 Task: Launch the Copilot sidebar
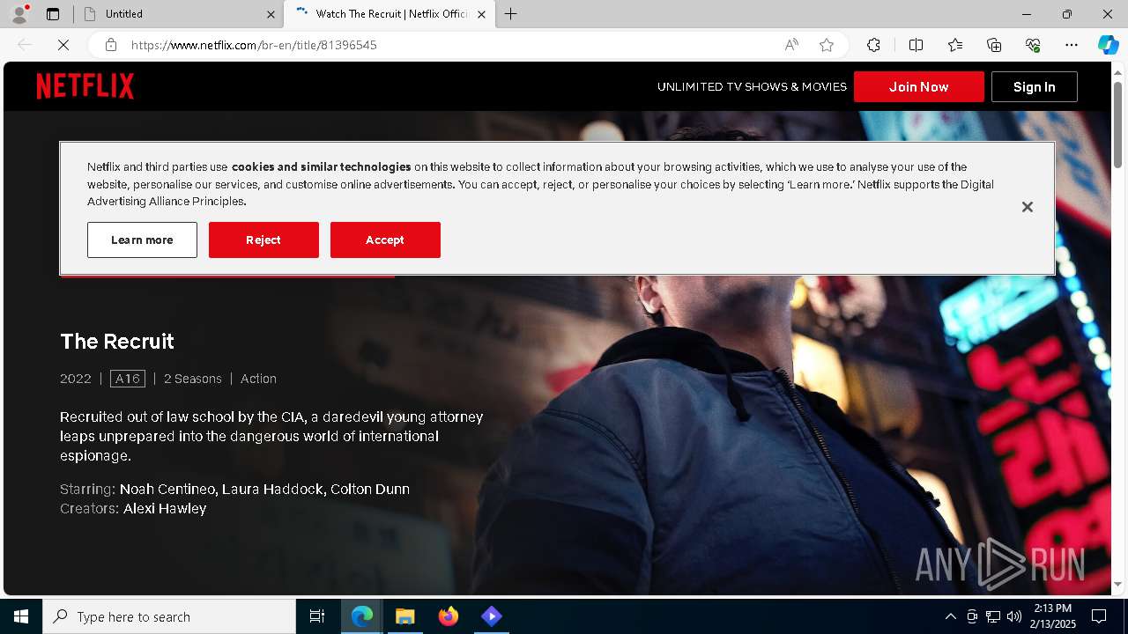pos(1108,45)
